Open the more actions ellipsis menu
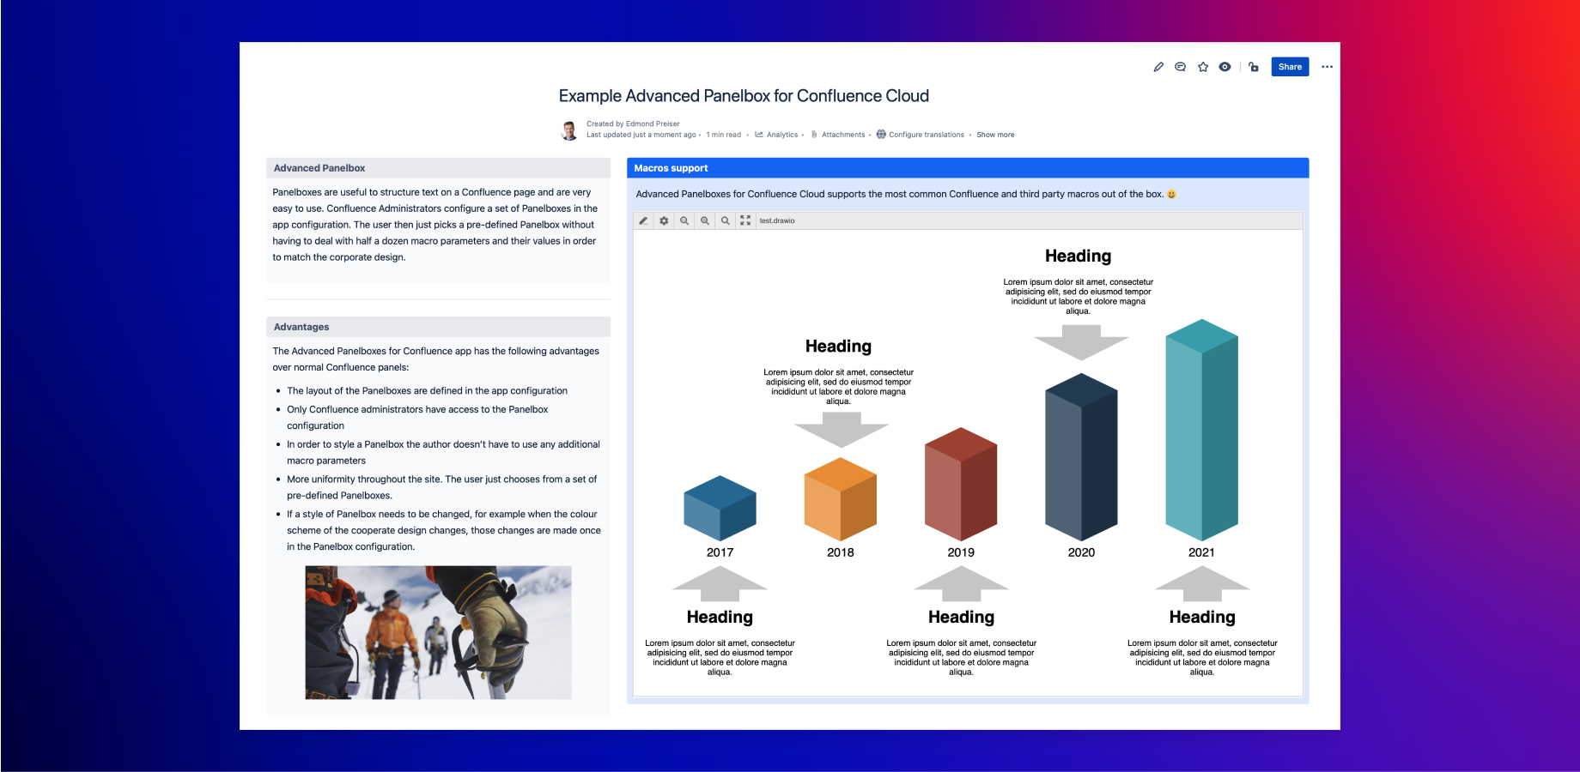The height and width of the screenshot is (772, 1580). click(1327, 66)
